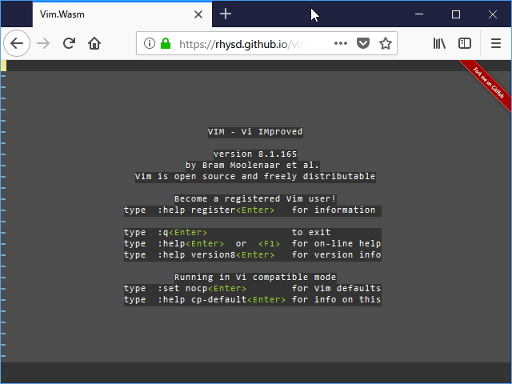Click the 'by Bram Moolenaar et al.' line
The image size is (512, 384).
[x=253, y=166]
